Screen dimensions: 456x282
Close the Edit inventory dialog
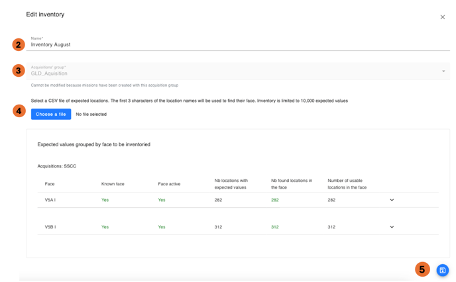443,17
